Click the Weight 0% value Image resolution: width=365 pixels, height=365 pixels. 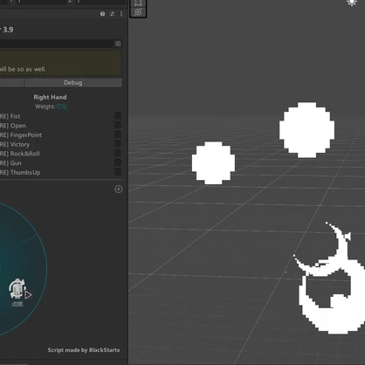tap(61, 107)
